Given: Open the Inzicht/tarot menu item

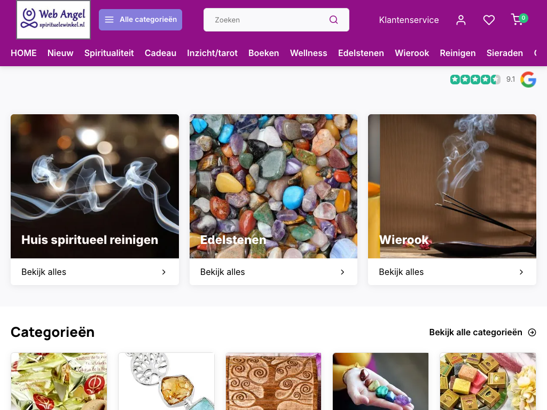Looking at the screenshot, I should pos(212,53).
